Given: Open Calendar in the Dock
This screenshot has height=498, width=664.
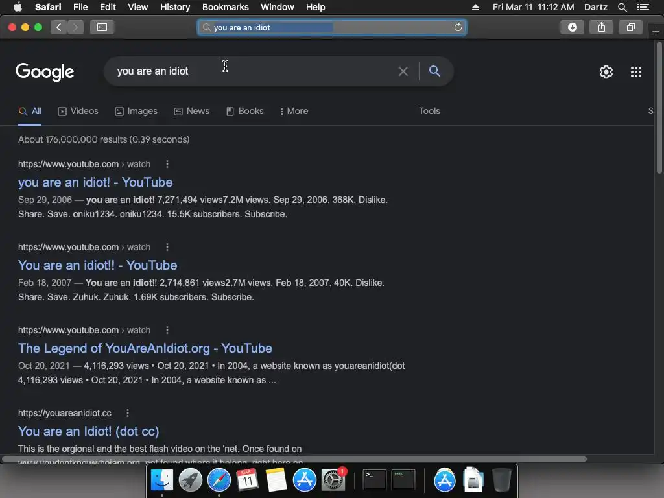Looking at the screenshot, I should click(247, 480).
